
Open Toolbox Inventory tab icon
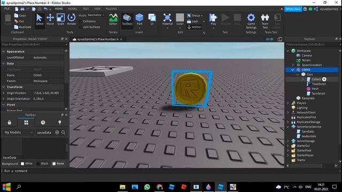10,122
